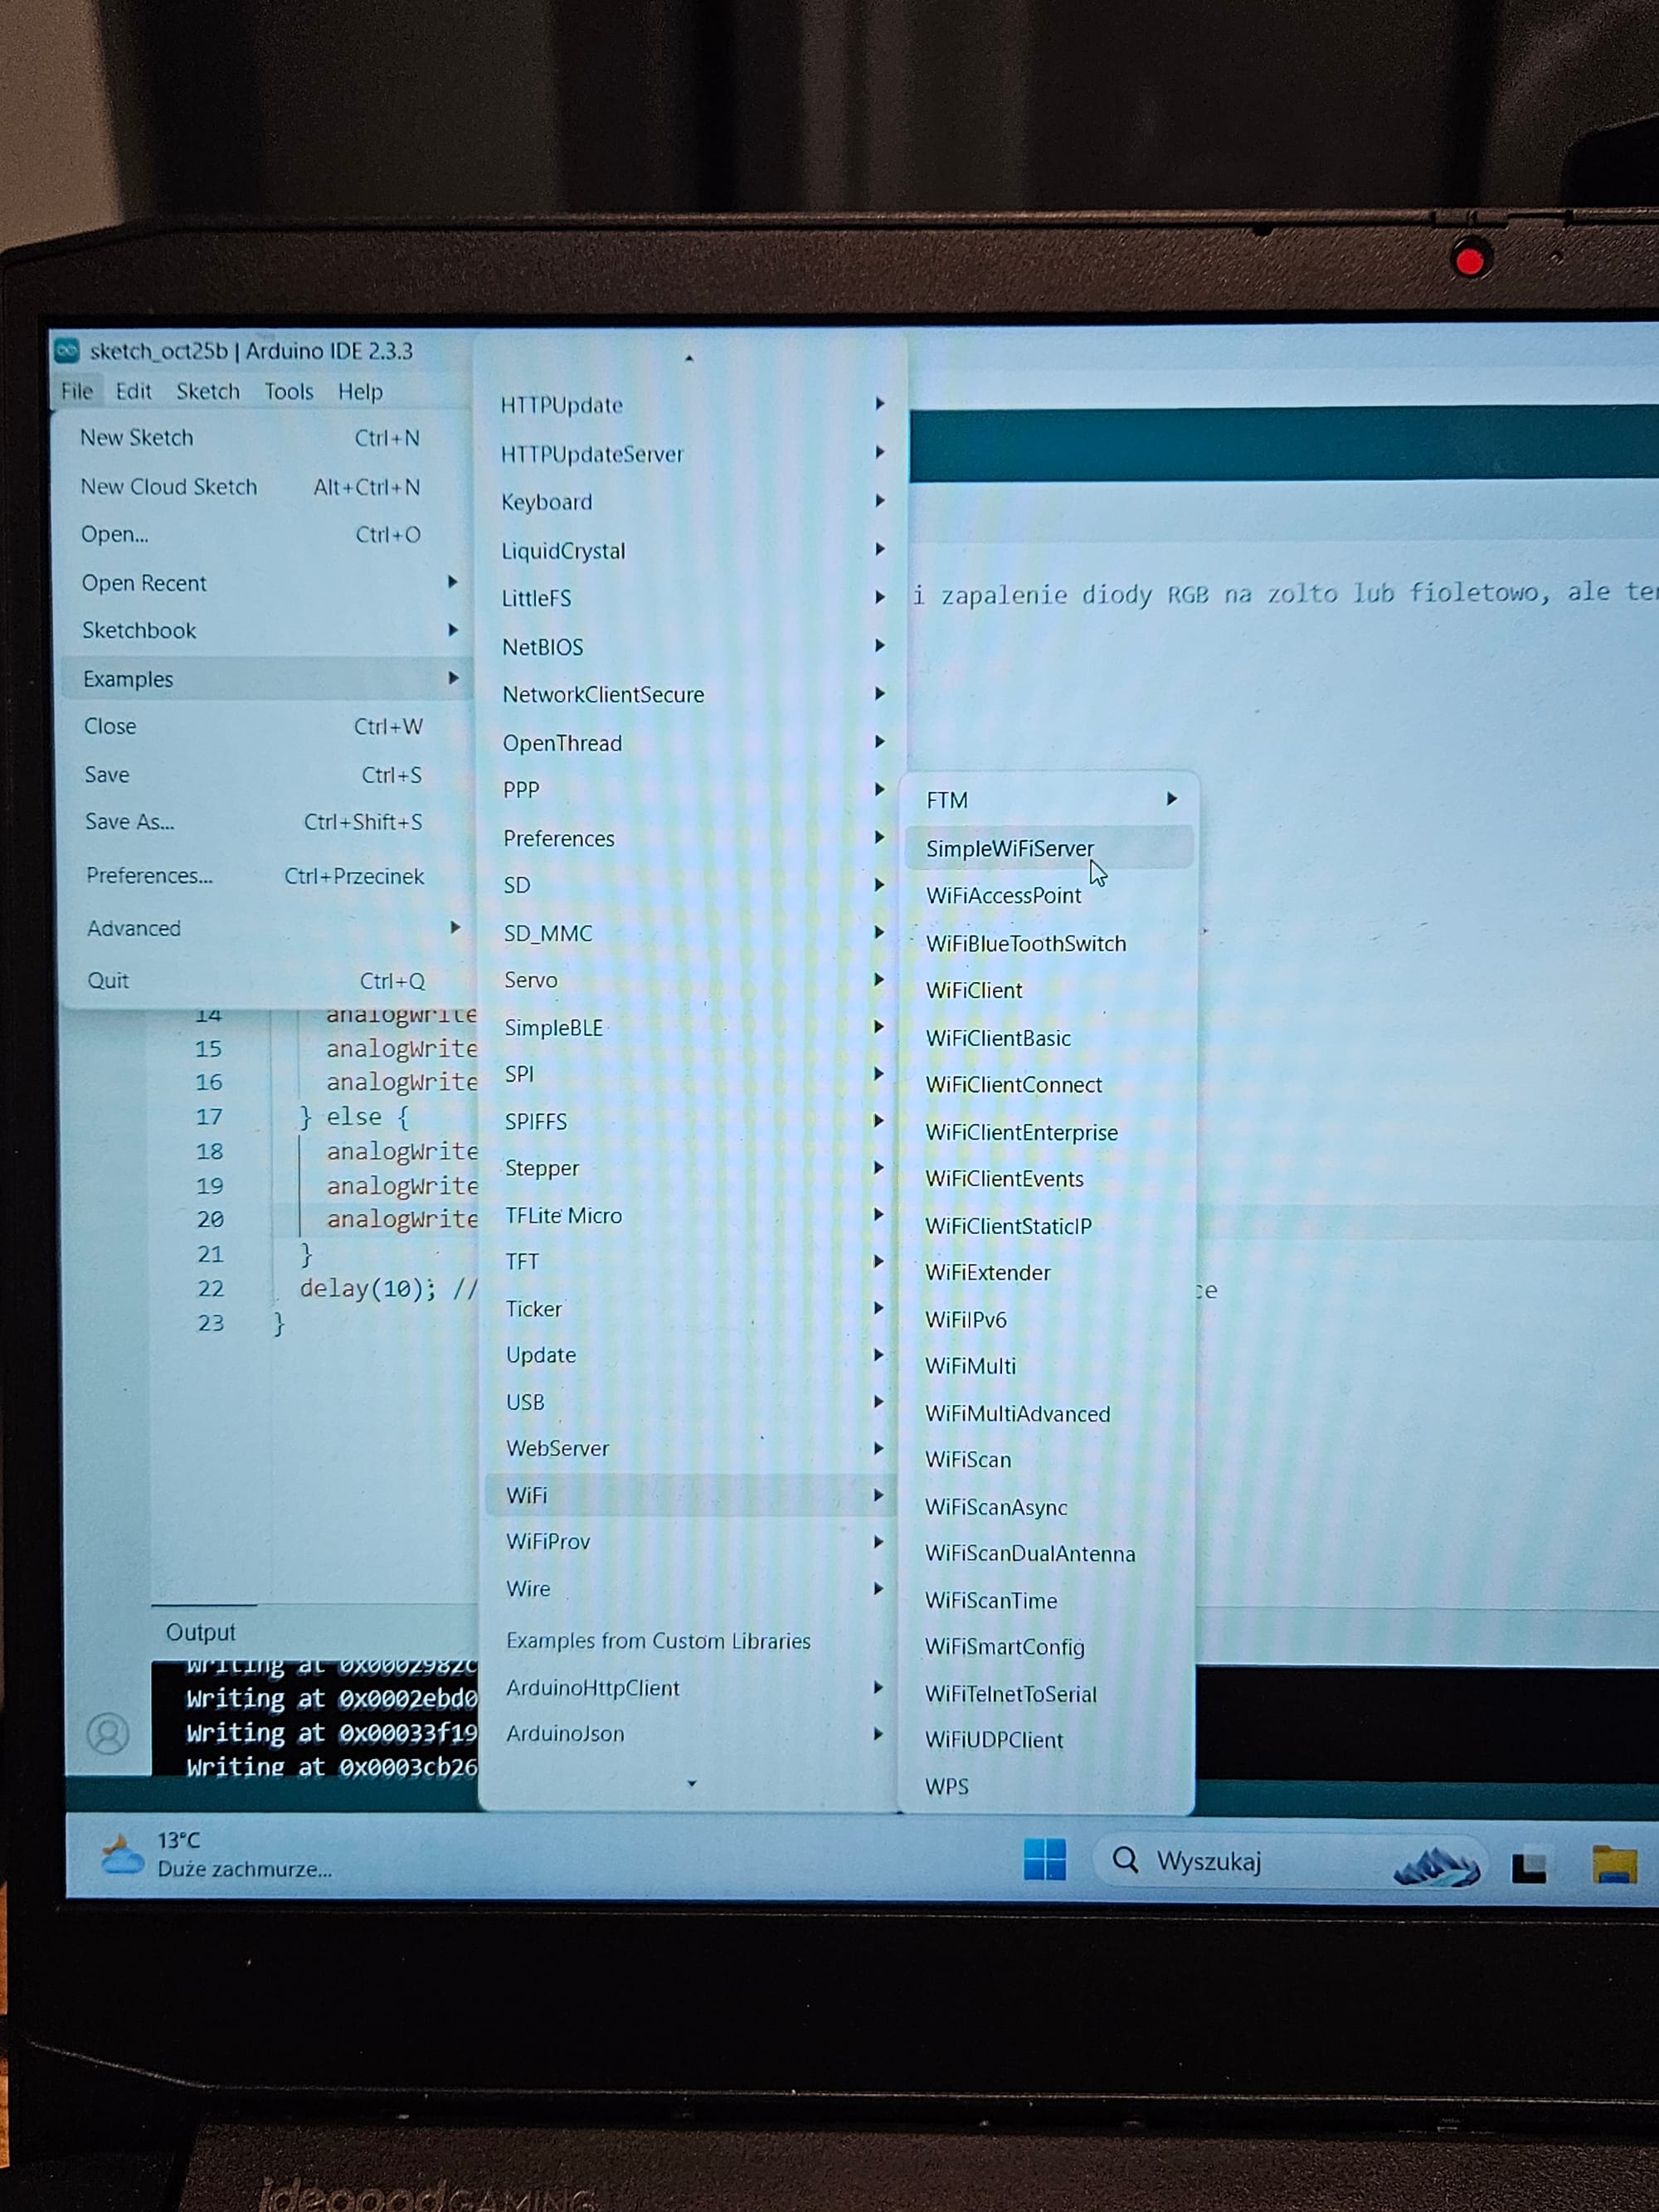Expand the Examples submenu
The height and width of the screenshot is (2212, 1659).
pyautogui.click(x=265, y=679)
